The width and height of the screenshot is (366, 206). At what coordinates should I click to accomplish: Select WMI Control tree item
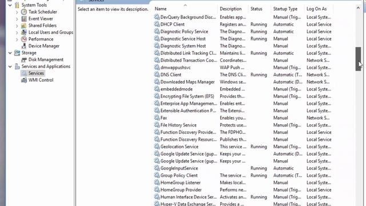tap(41, 80)
